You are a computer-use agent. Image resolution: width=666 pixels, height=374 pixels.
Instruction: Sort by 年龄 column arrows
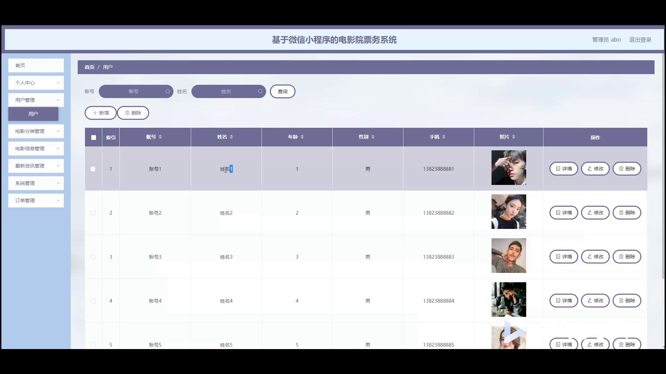click(302, 137)
